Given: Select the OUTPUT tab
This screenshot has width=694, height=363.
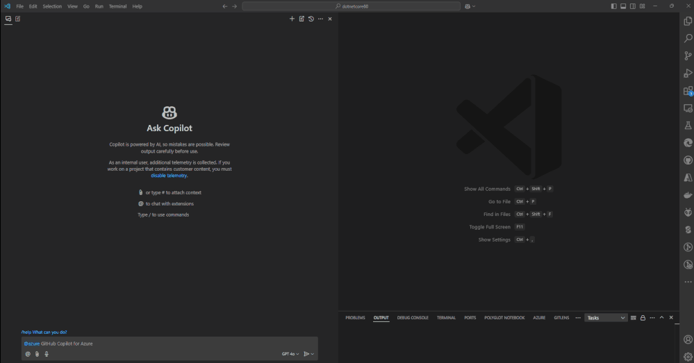Looking at the screenshot, I should point(381,317).
